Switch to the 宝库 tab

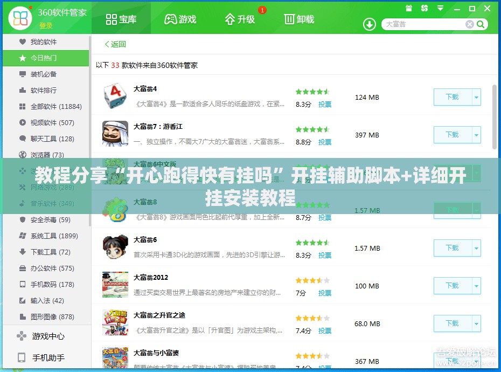click(x=121, y=19)
